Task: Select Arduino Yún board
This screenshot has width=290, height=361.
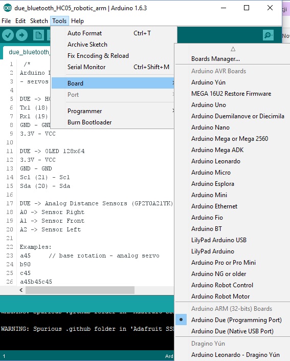Action: coord(233,82)
